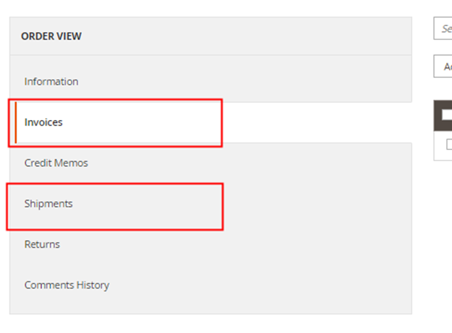Click the ORDER VIEW panel header
The height and width of the screenshot is (333, 452).
coord(51,37)
